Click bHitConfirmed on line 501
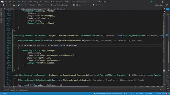Image resolution: width=170 pixels, height=95 pixels. (x=70, y=45)
